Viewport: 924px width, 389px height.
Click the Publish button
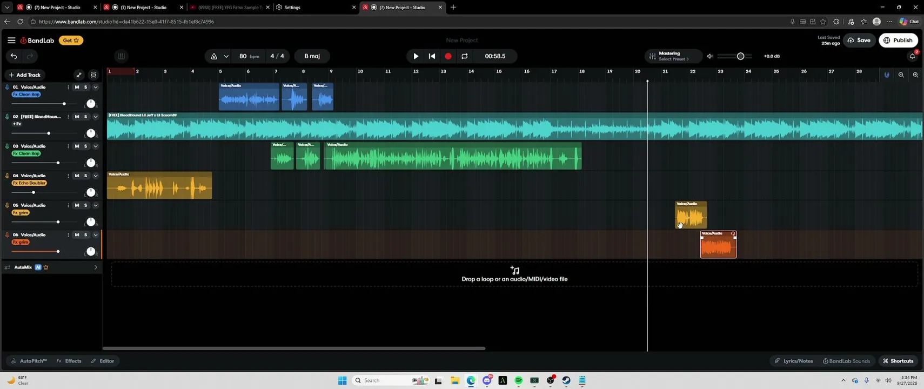(898, 41)
